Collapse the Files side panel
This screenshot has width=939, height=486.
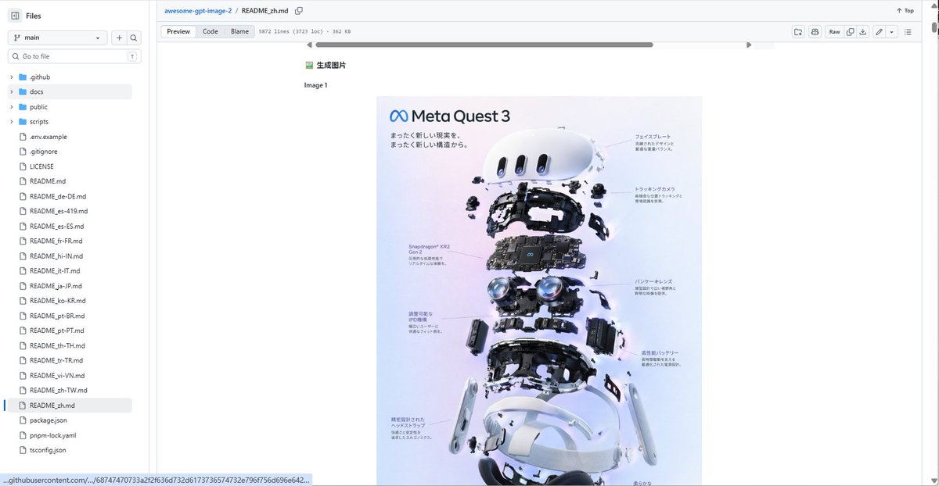tap(15, 16)
